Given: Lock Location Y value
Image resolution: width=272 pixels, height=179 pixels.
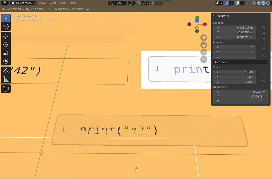Looking at the screenshot, I should 263,32.
